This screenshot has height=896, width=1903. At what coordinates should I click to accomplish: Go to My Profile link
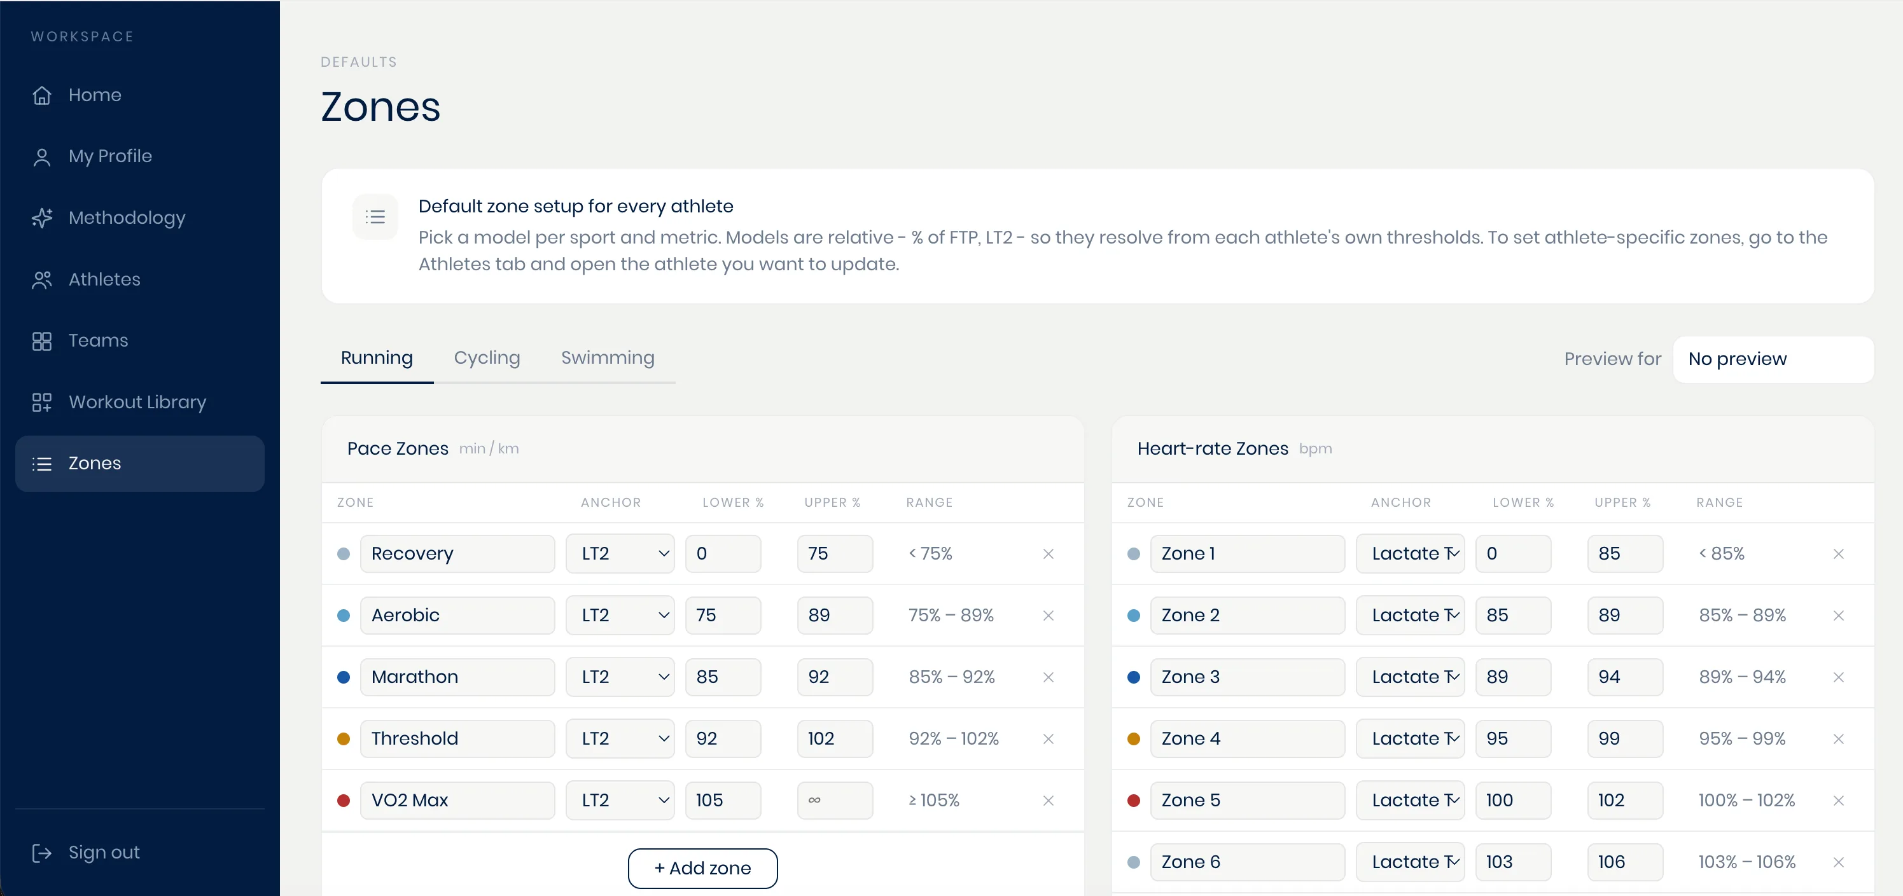tap(139, 156)
